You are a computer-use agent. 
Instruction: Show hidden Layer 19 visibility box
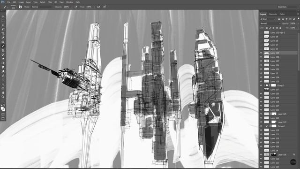[261, 37]
